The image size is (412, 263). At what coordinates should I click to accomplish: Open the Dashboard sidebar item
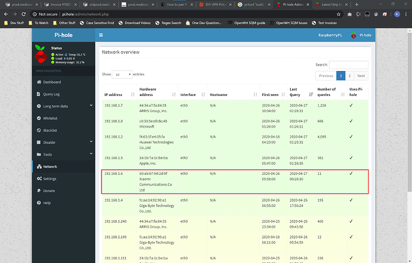51,82
